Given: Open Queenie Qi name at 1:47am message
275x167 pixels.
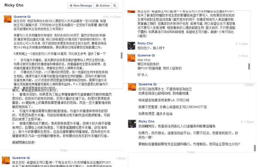Looking at the screenshot, I should (x=146, y=55).
